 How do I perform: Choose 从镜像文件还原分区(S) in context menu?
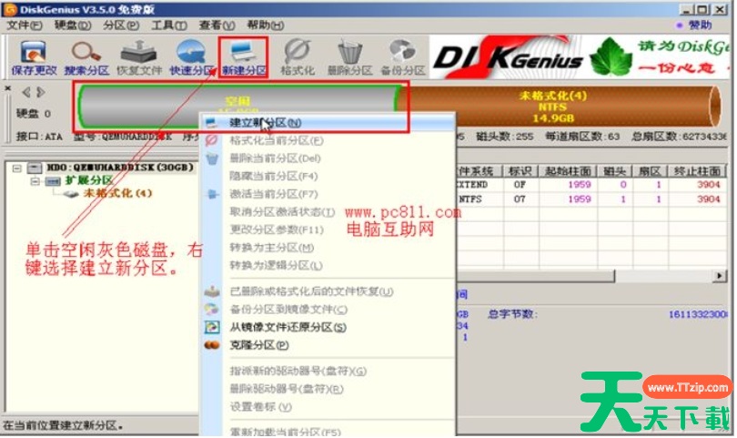click(x=328, y=327)
